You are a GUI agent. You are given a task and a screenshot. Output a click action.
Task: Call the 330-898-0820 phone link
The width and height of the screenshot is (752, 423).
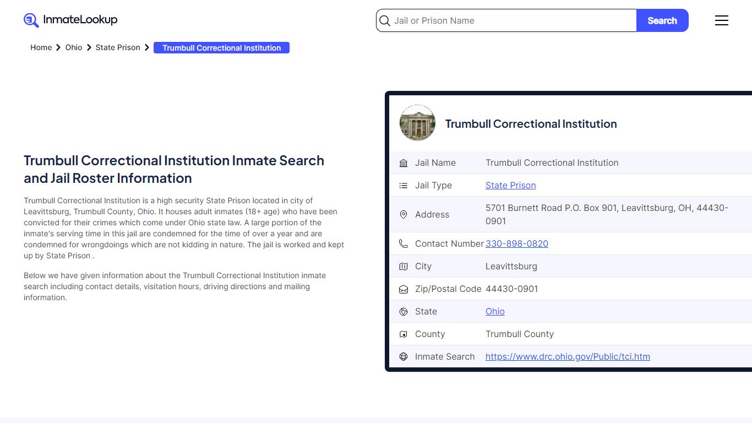point(517,244)
